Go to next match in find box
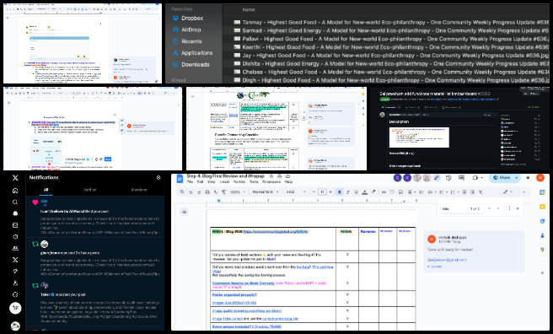This screenshot has width=553, height=334. coord(498,208)
